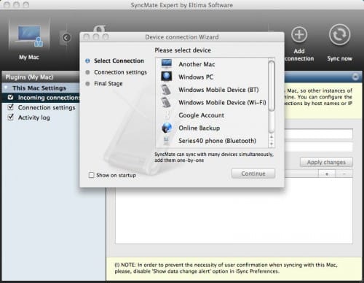Click the 'Plugins (My Mac)' panel header
This screenshot has width=364, height=283.
(x=41, y=77)
